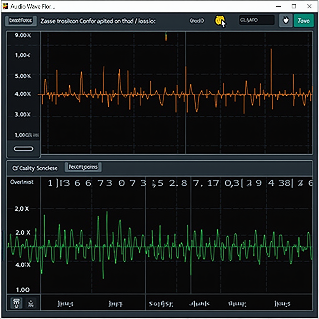Select the white pointer icon near Tovo button
The image size is (319, 319).
tap(285, 20)
